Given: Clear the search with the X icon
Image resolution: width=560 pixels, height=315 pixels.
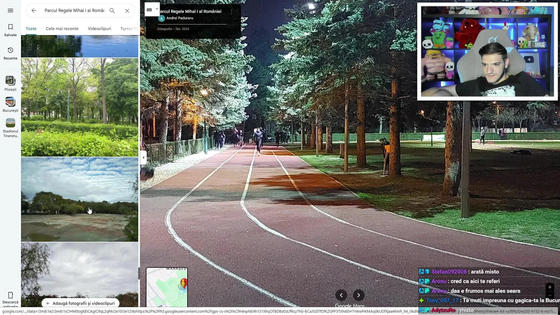Looking at the screenshot, I should [127, 10].
